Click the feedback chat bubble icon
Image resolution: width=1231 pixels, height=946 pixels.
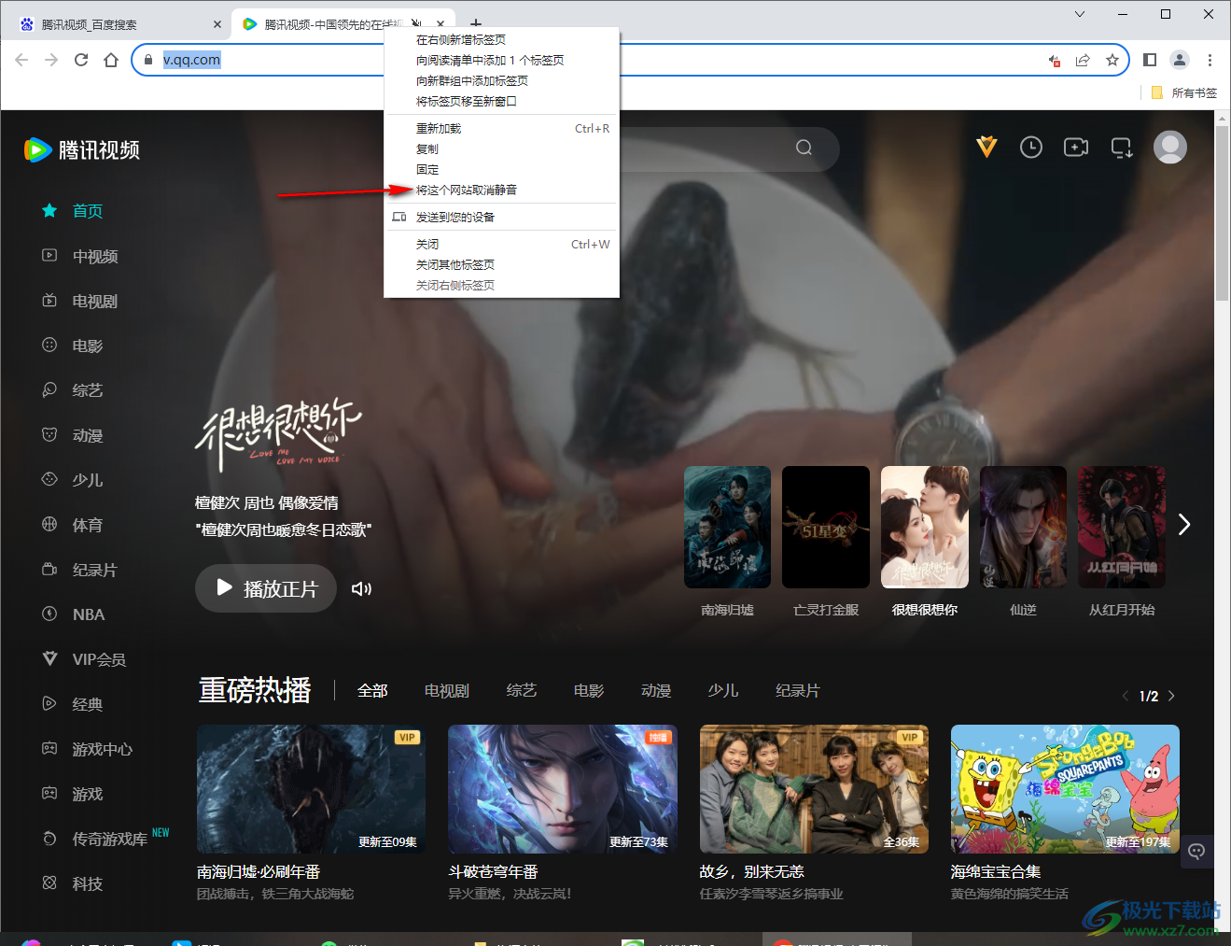(x=1197, y=852)
